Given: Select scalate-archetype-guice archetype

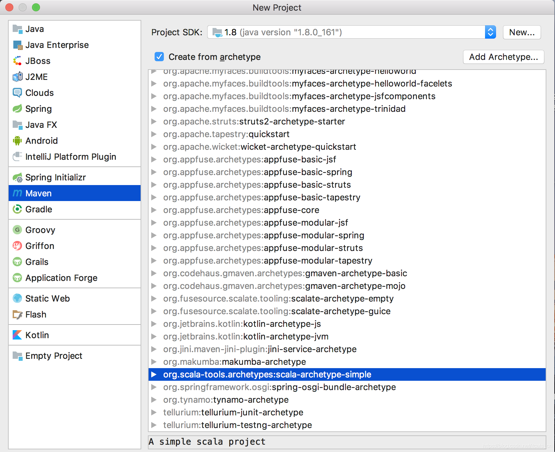Looking at the screenshot, I should coord(277,311).
